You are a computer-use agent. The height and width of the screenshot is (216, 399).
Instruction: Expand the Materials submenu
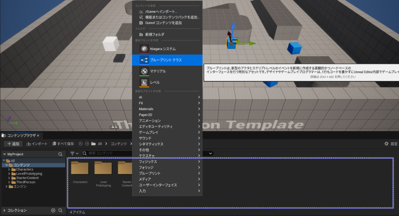pos(167,109)
